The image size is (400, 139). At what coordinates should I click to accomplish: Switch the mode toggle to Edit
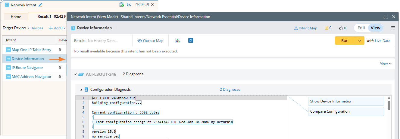coord(361,28)
